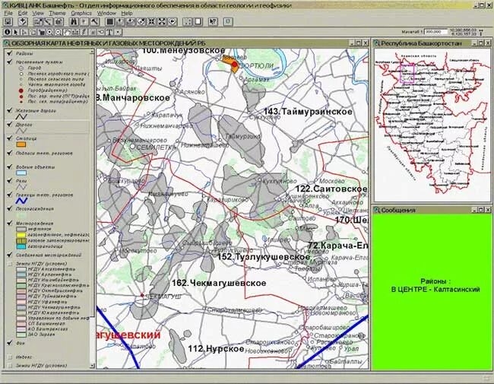Open the Window menu
This screenshot has height=384, width=494.
(106, 13)
